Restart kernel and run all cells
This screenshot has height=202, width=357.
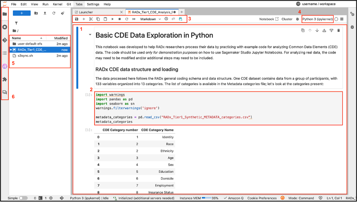tap(134, 19)
